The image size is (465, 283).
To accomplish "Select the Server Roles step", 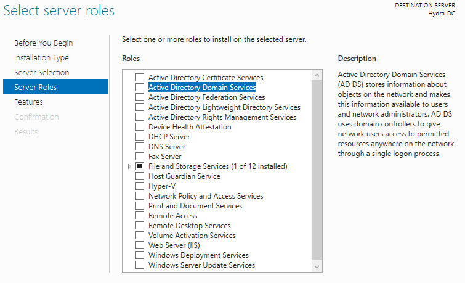I will pyautogui.click(x=56, y=86).
